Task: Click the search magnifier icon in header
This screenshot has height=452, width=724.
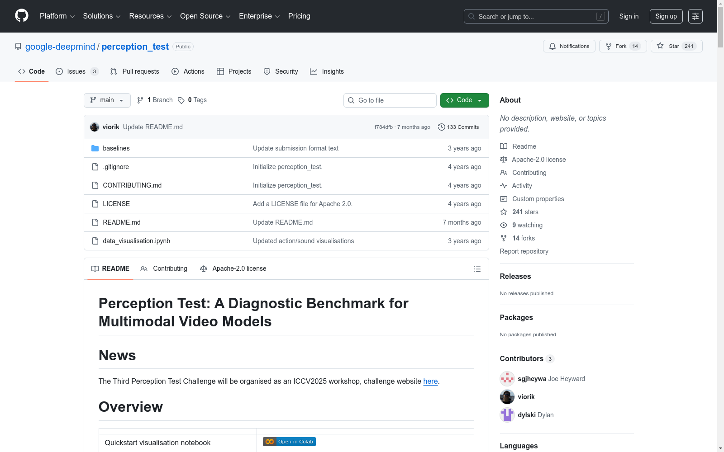Action: pyautogui.click(x=472, y=16)
